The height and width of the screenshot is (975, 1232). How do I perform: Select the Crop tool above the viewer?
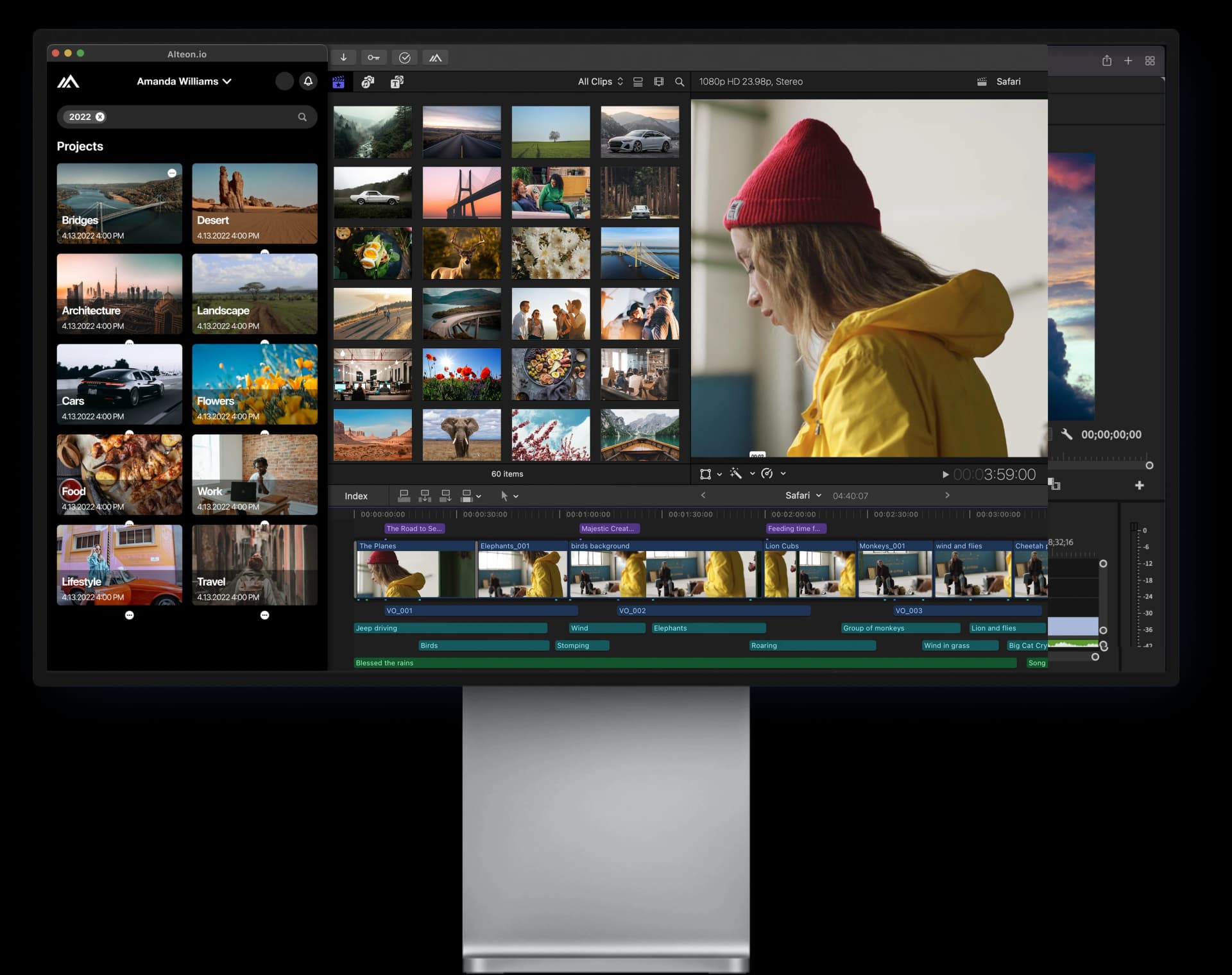point(706,473)
